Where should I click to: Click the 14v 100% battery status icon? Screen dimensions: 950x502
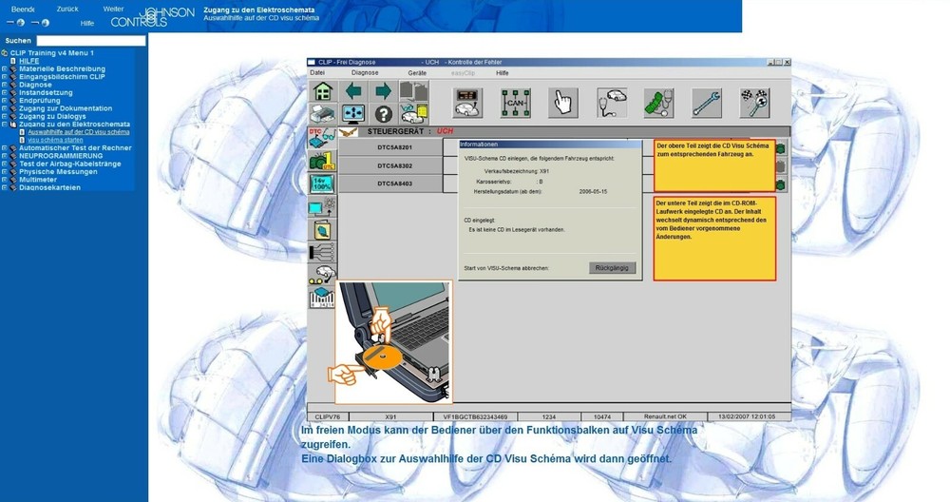point(322,184)
